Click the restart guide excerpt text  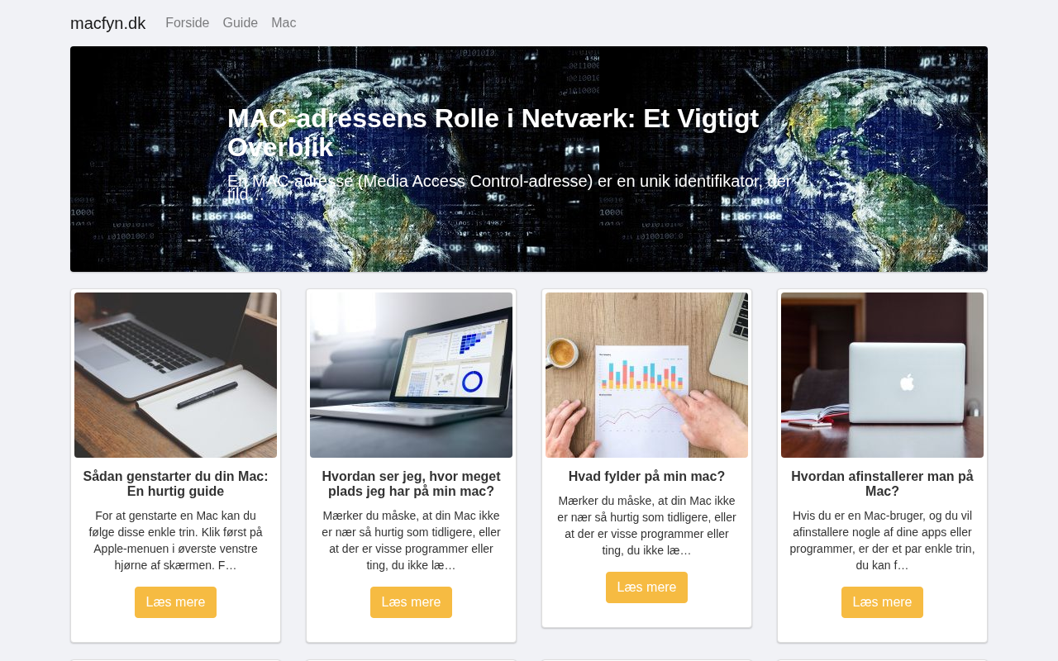[175, 540]
